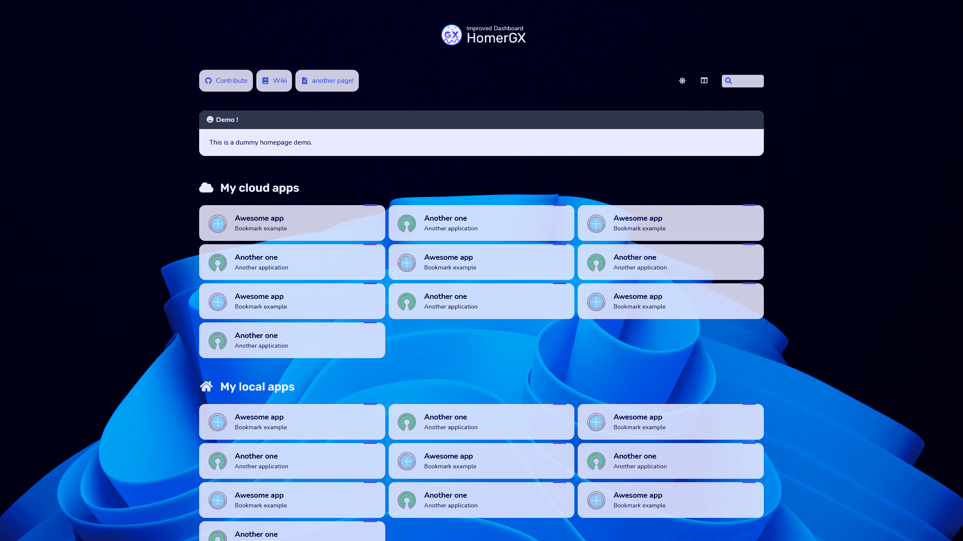Click the 'This is a dummy homepage demo' message
963x541 pixels.
point(260,143)
